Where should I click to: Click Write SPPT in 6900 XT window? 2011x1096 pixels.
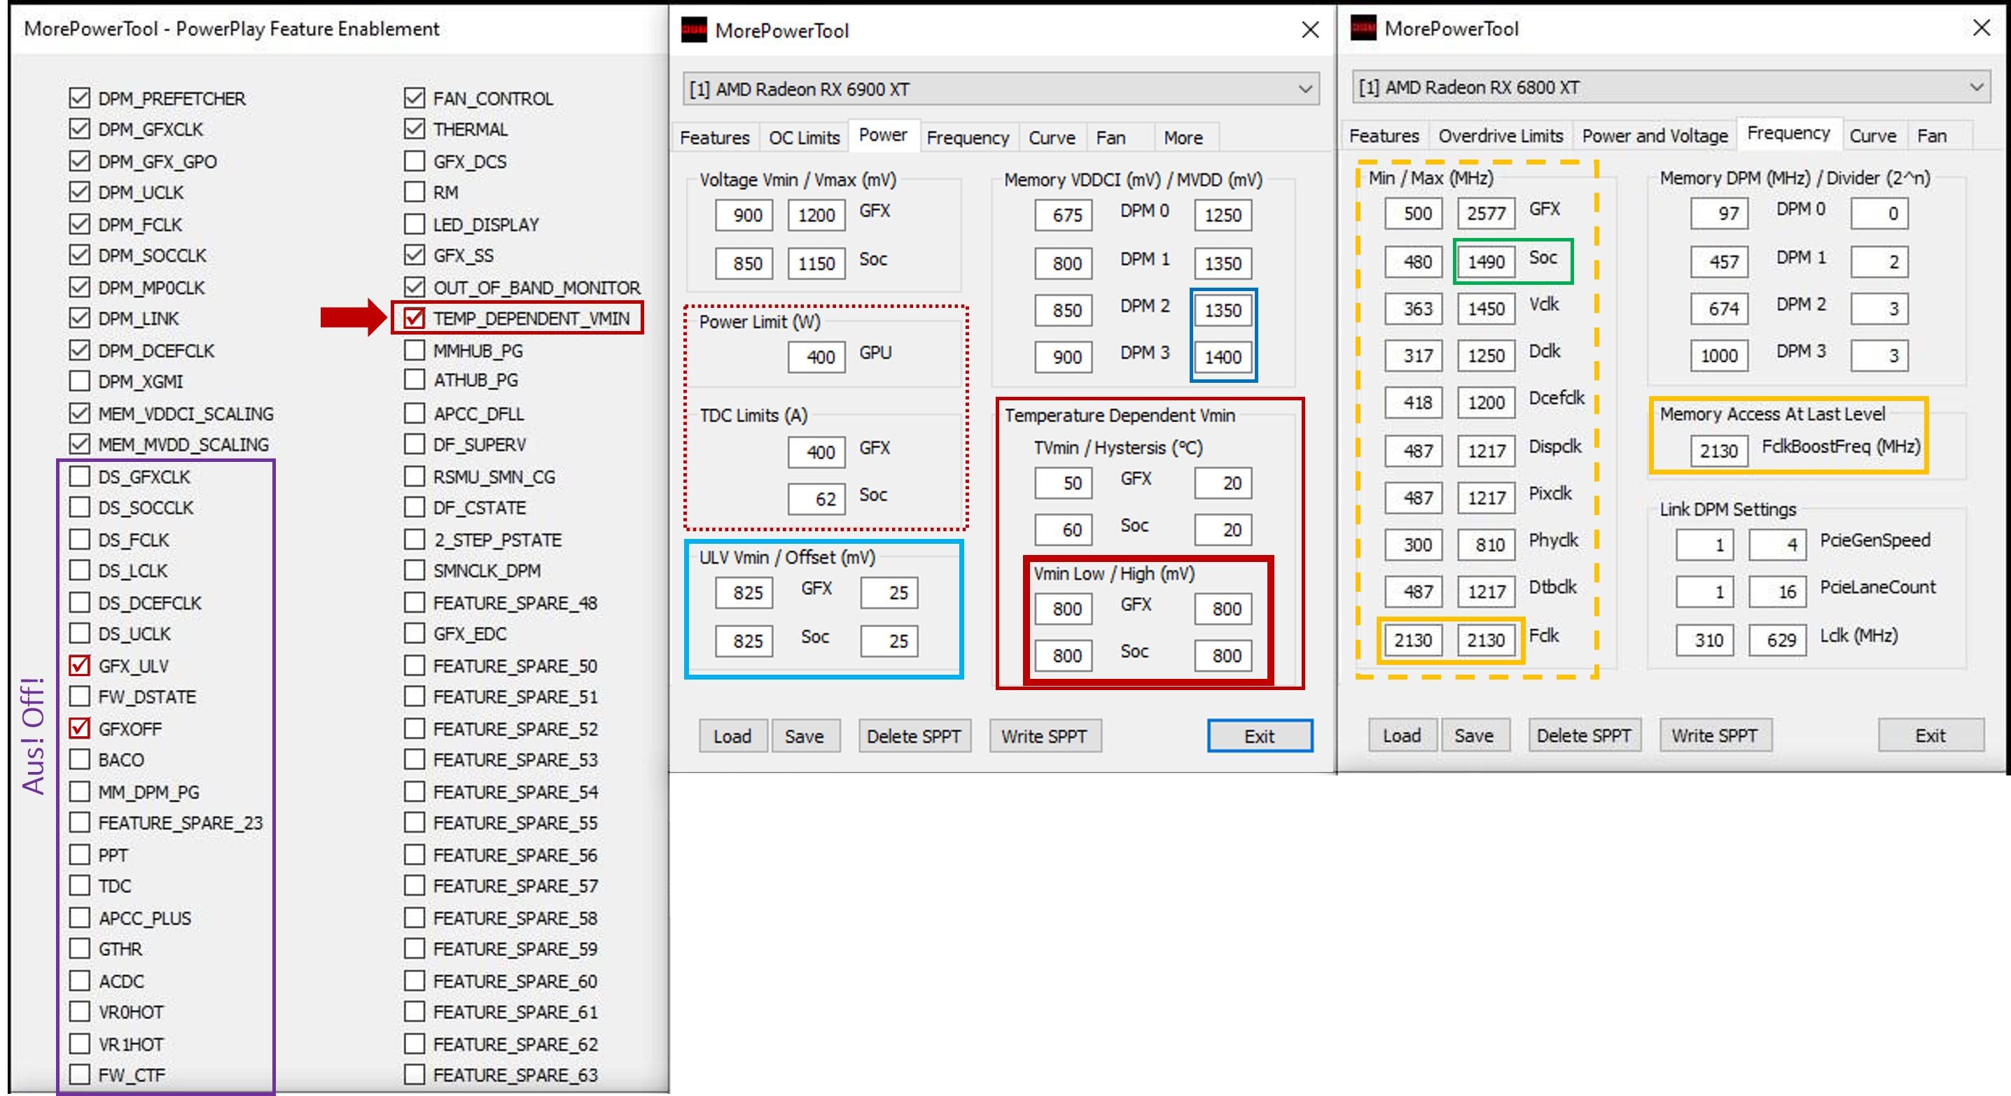tap(1044, 736)
